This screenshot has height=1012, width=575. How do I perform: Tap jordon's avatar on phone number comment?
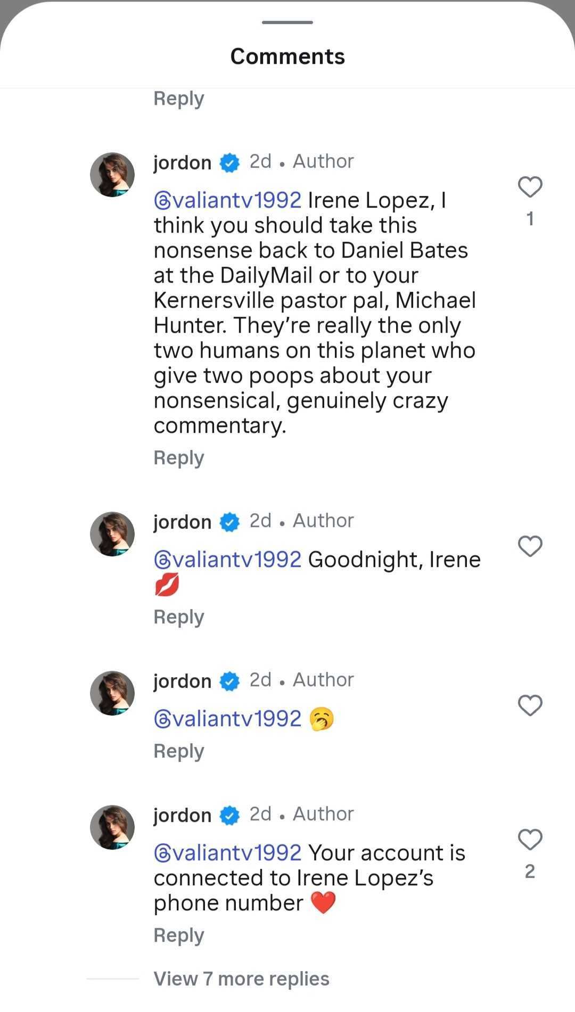click(x=112, y=827)
